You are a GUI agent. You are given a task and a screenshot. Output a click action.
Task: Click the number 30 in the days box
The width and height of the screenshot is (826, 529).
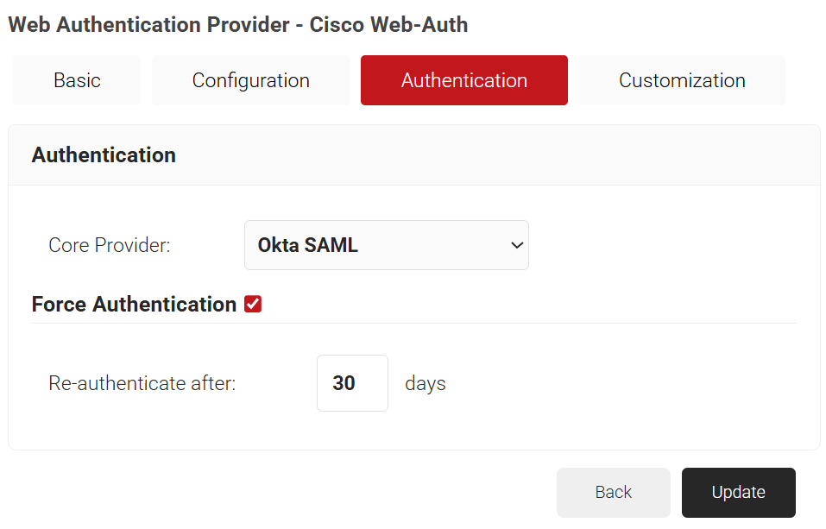point(344,383)
